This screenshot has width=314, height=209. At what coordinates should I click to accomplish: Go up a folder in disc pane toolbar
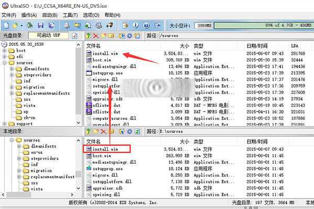point(88,35)
